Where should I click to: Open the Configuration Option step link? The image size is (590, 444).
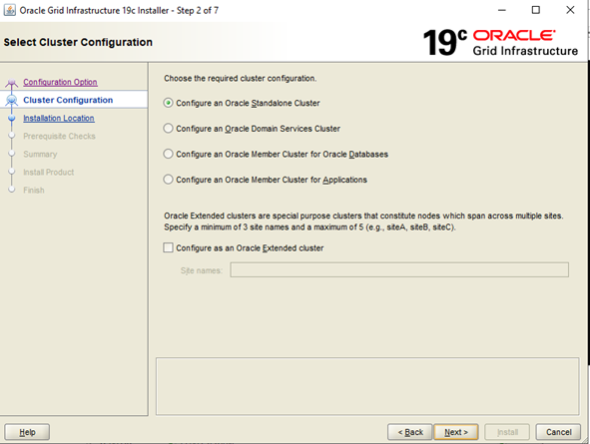point(60,82)
